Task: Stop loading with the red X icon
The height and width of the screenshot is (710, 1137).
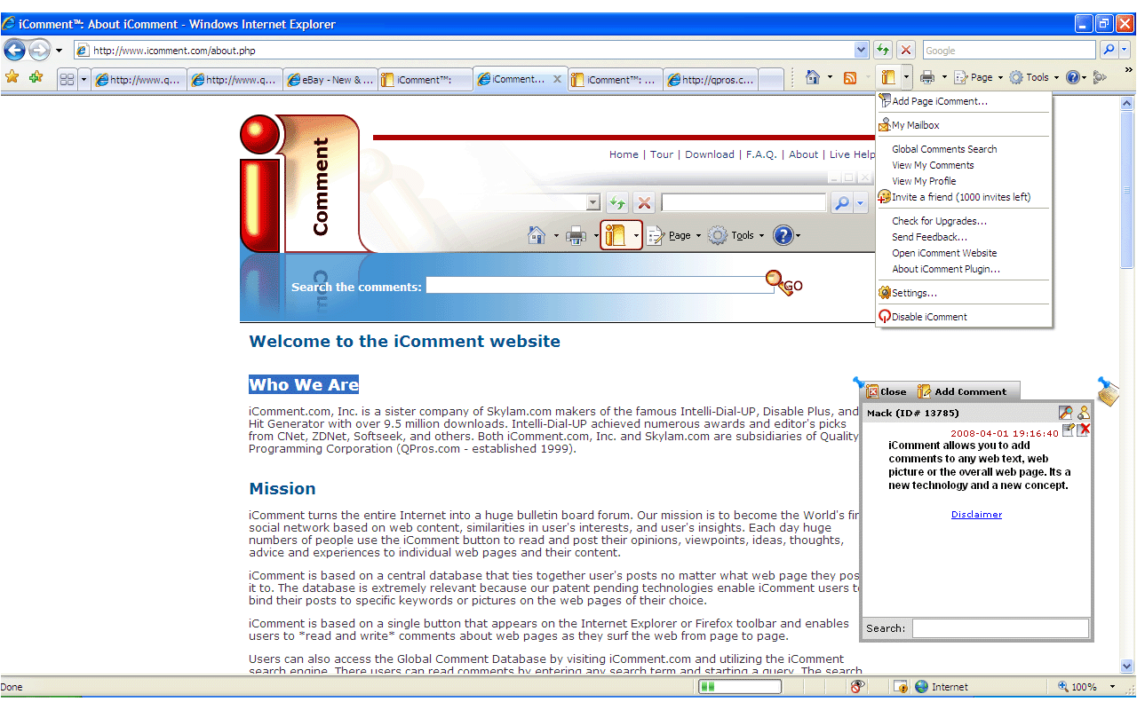Action: [x=905, y=51]
